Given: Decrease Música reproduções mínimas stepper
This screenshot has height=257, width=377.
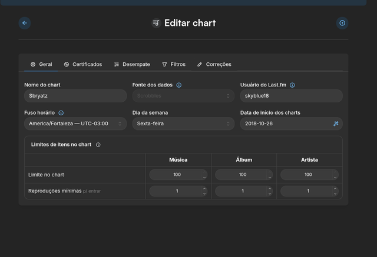Looking at the screenshot, I should tap(204, 194).
